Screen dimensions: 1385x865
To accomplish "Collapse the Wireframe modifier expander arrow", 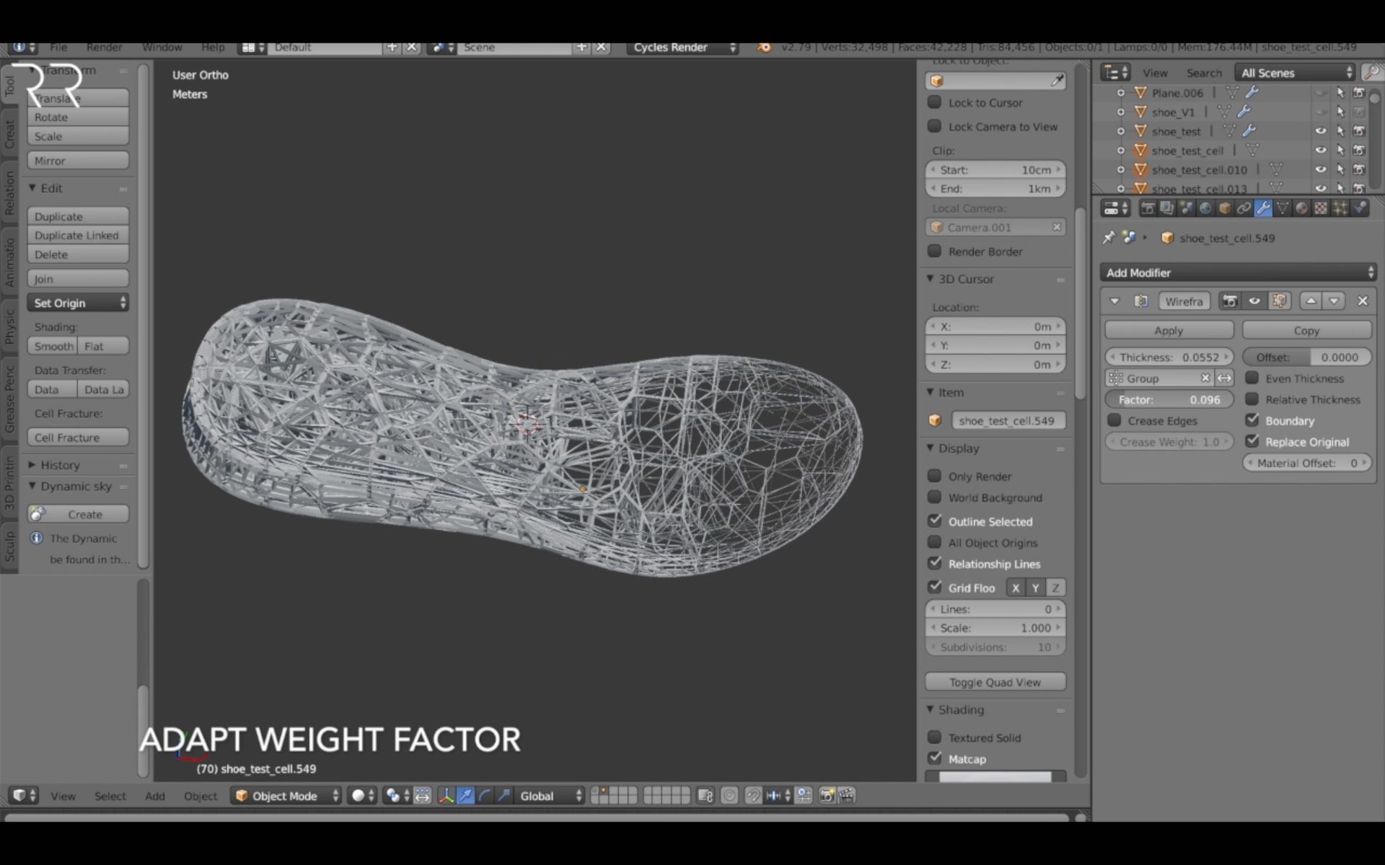I will click(x=1114, y=301).
